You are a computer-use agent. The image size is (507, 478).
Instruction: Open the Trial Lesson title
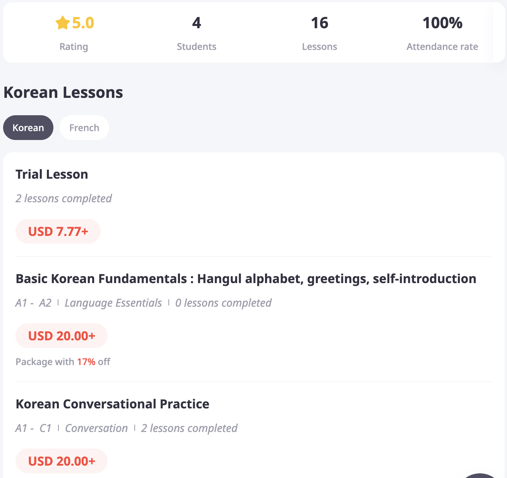[52, 174]
